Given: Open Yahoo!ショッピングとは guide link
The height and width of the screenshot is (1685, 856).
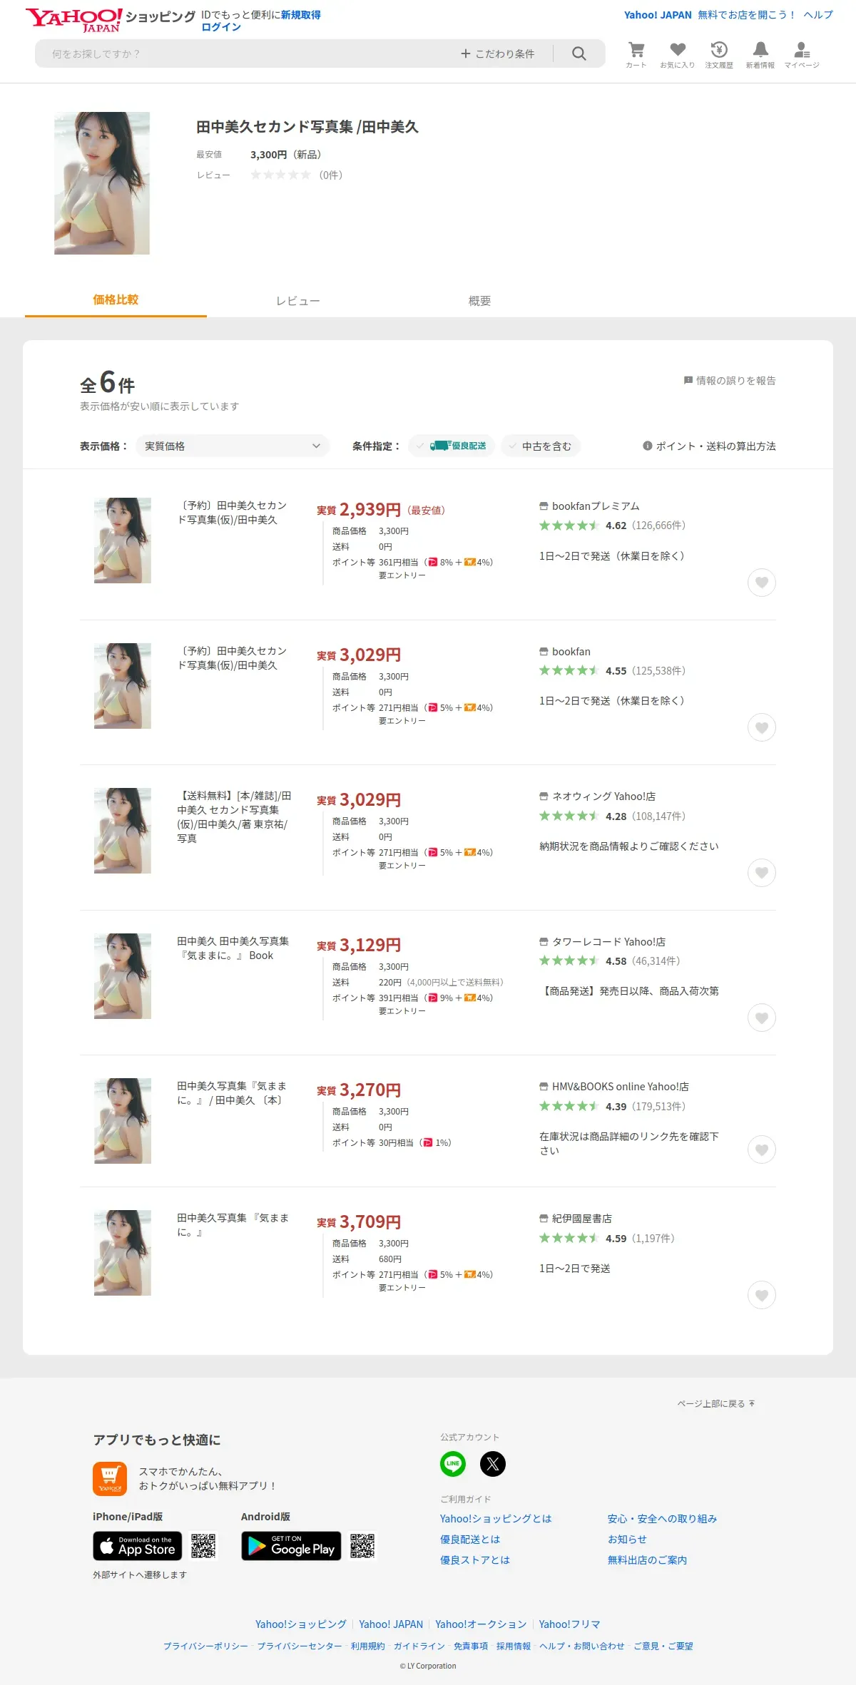Looking at the screenshot, I should 496,1519.
